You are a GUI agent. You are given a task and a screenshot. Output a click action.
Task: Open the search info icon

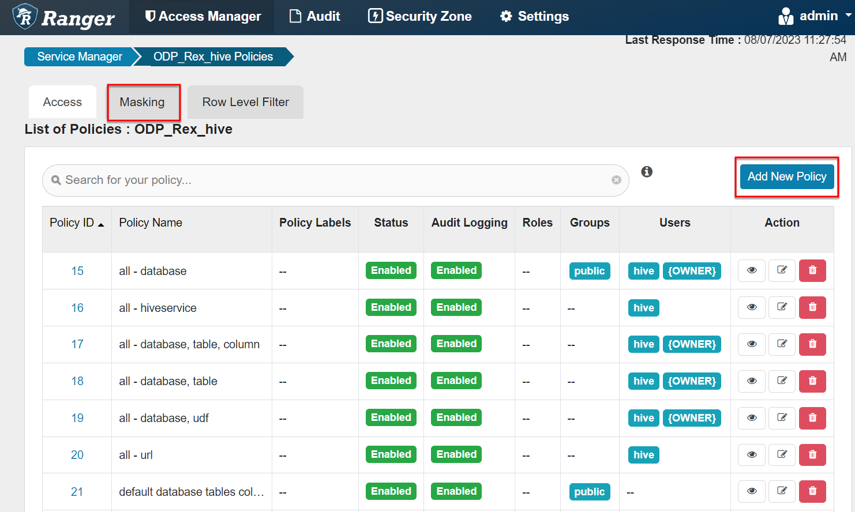click(x=647, y=171)
